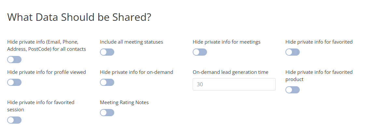This screenshot has width=372, height=137.
Task: Click the "Hide private info for on-demand" label
Action: click(136, 72)
